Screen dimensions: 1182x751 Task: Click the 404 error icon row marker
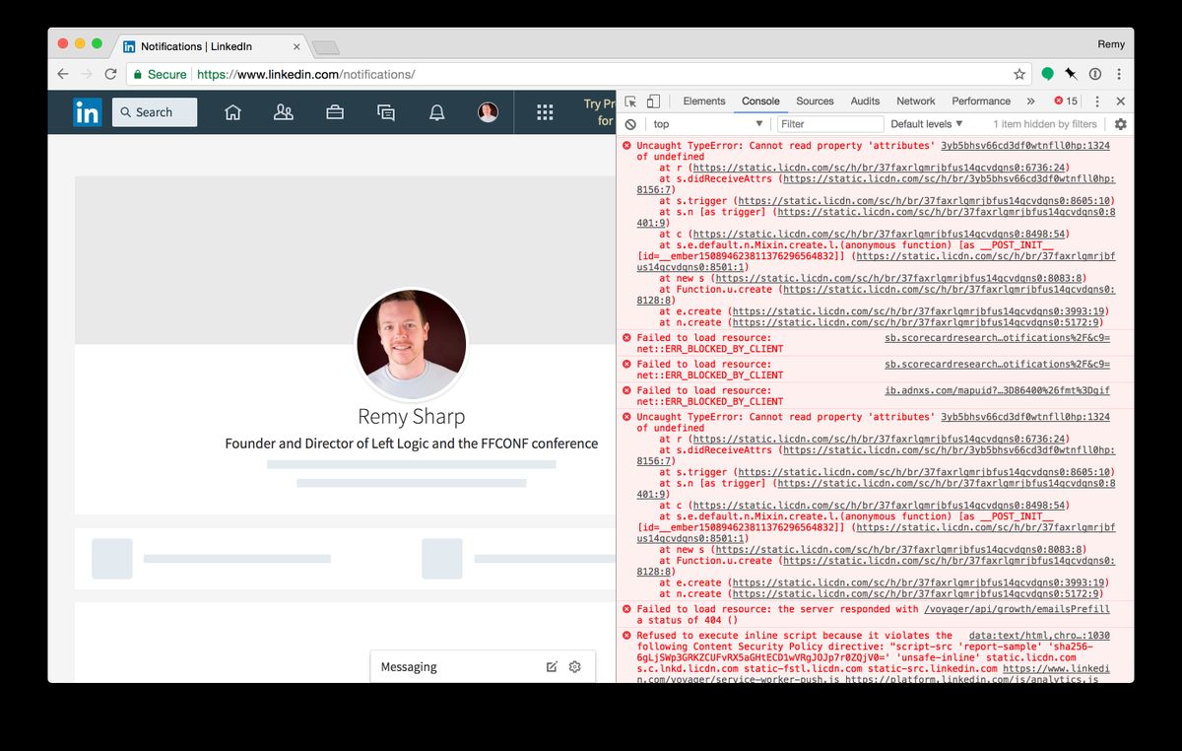[x=626, y=609]
